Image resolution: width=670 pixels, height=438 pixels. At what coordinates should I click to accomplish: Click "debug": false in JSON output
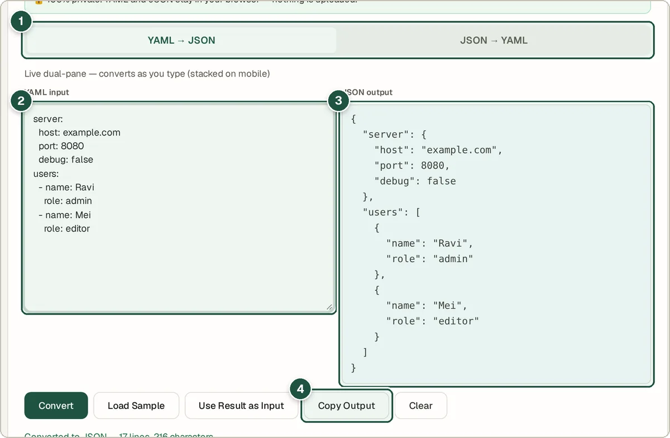tap(415, 181)
